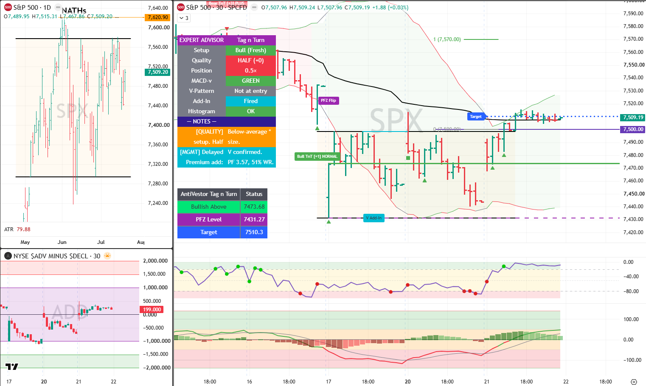This screenshot has height=386, width=646.
Task: Click the red 199.000 value label
Action: 152,309
